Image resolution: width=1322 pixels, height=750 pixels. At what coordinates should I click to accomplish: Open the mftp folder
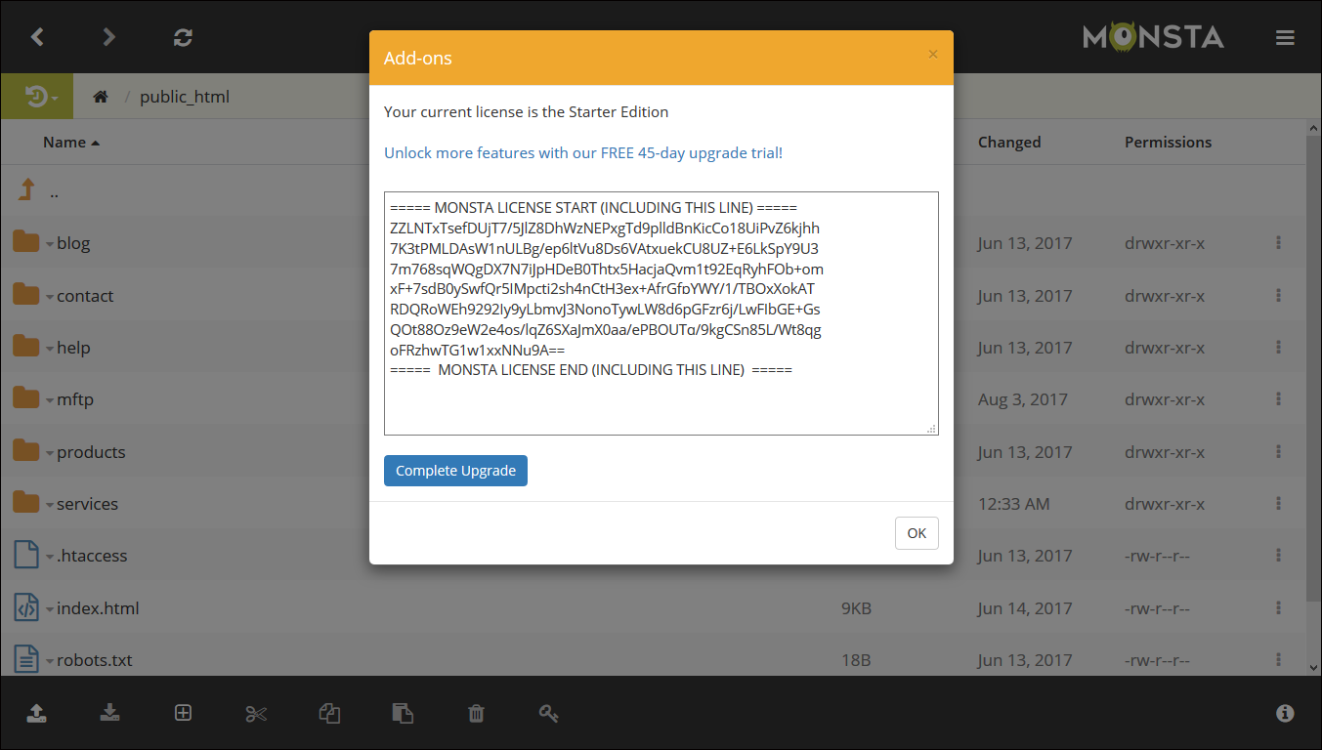[75, 399]
